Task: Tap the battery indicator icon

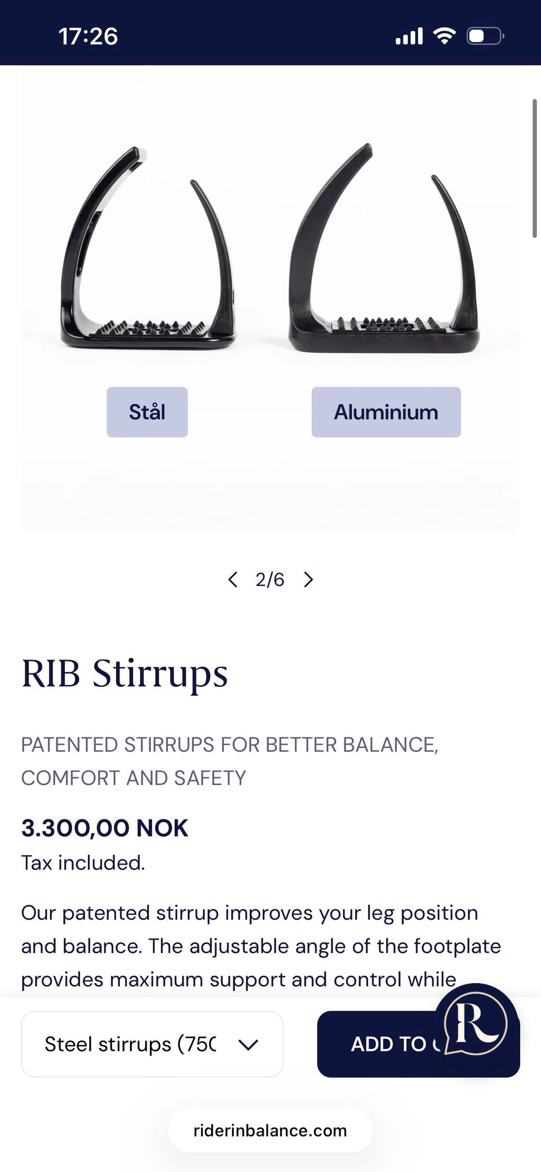Action: click(485, 37)
